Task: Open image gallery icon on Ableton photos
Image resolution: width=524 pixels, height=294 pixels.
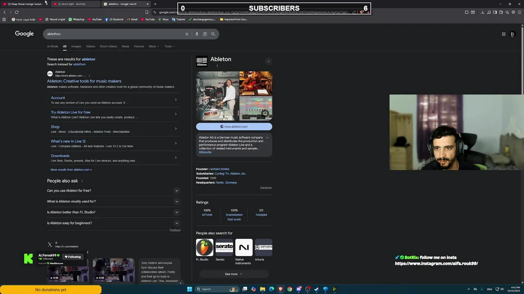Action: click(265, 114)
